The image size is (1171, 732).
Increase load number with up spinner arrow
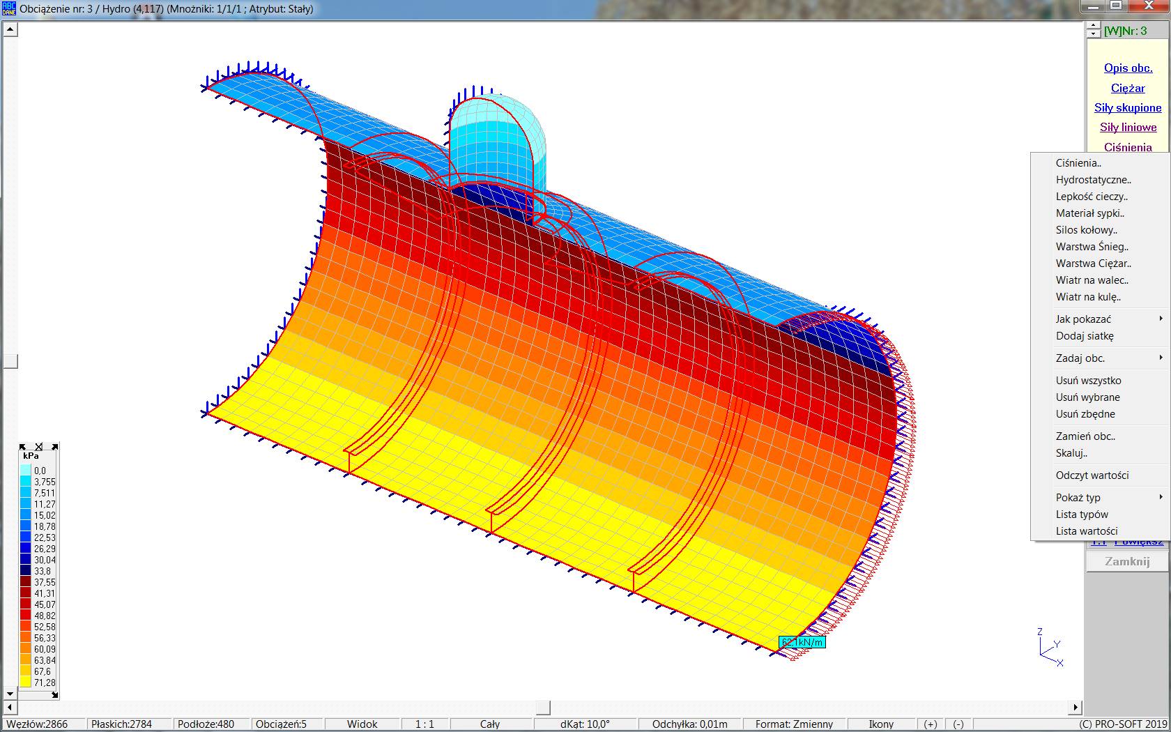(1092, 26)
